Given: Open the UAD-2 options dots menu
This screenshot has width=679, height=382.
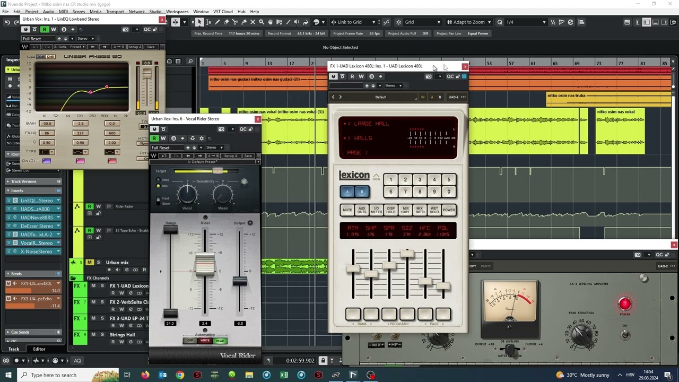Looking at the screenshot, I should 463,97.
